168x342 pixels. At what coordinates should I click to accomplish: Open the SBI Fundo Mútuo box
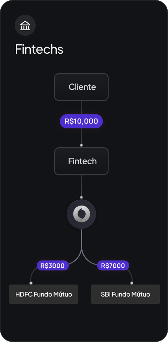[x=125, y=294]
